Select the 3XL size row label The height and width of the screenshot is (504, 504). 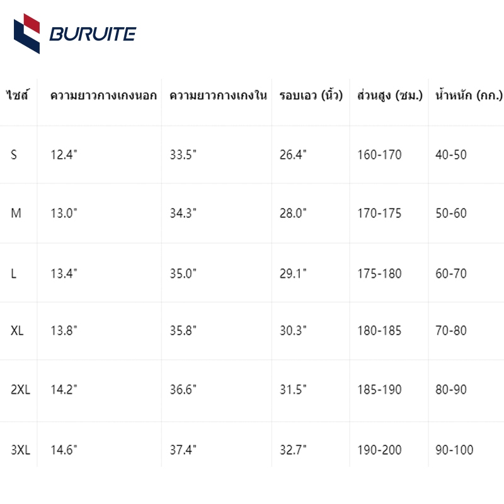tap(20, 450)
